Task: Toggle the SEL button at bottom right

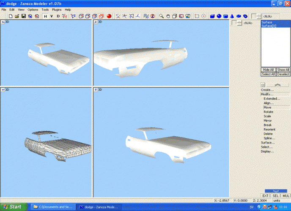Action: click(275, 196)
